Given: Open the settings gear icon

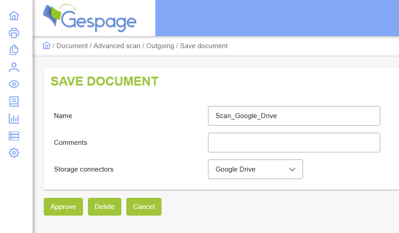Looking at the screenshot, I should 14,153.
